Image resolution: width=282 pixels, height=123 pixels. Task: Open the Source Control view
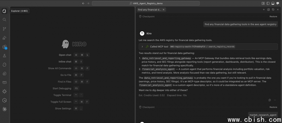click(4, 29)
